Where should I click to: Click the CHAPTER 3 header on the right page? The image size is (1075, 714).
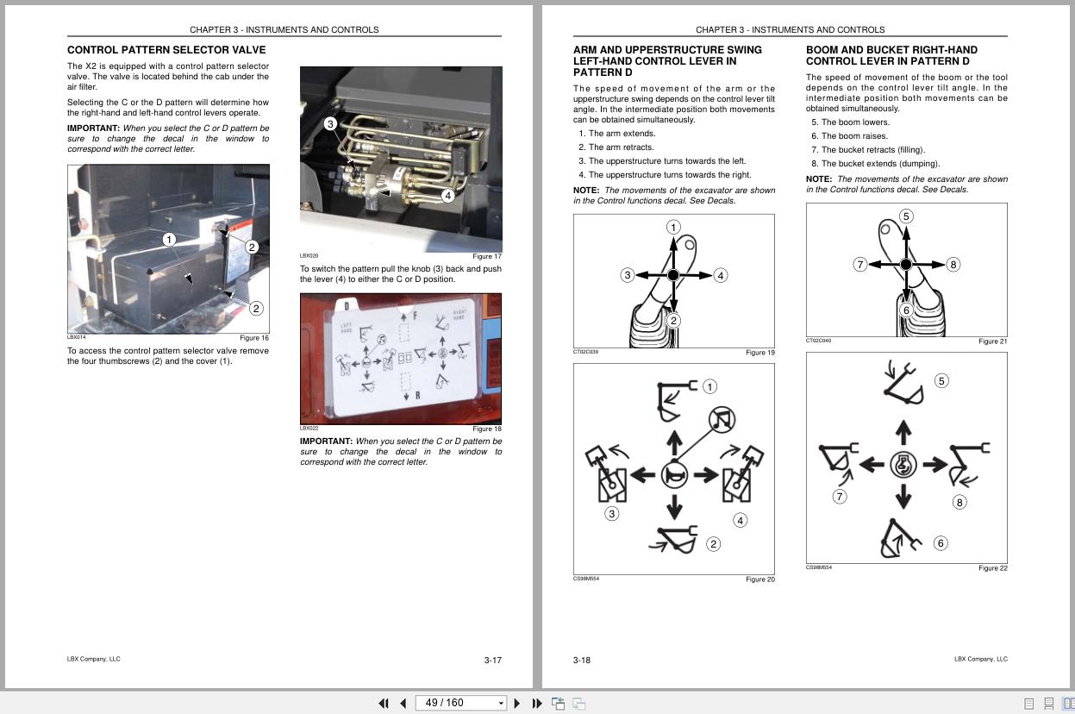click(790, 29)
